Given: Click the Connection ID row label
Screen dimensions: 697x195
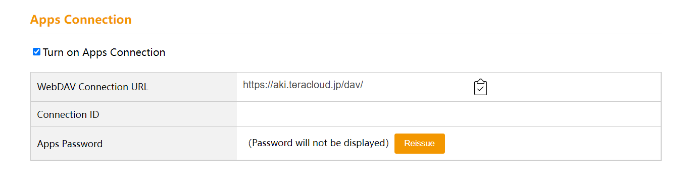Looking at the screenshot, I should coord(68,114).
